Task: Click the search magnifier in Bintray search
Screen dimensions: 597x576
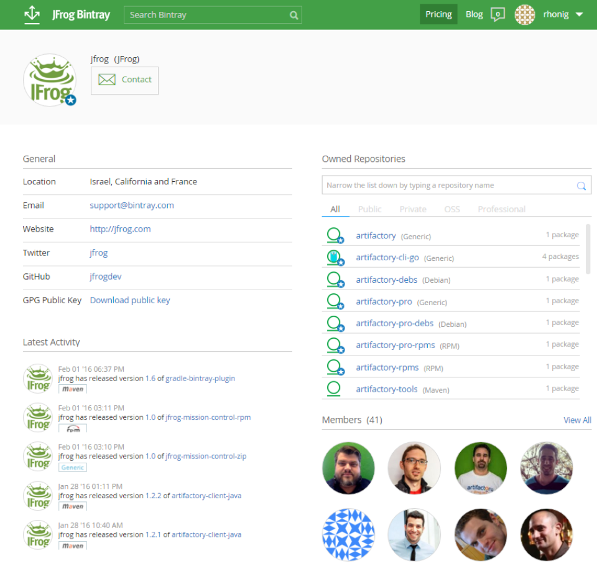Action: coord(294,15)
